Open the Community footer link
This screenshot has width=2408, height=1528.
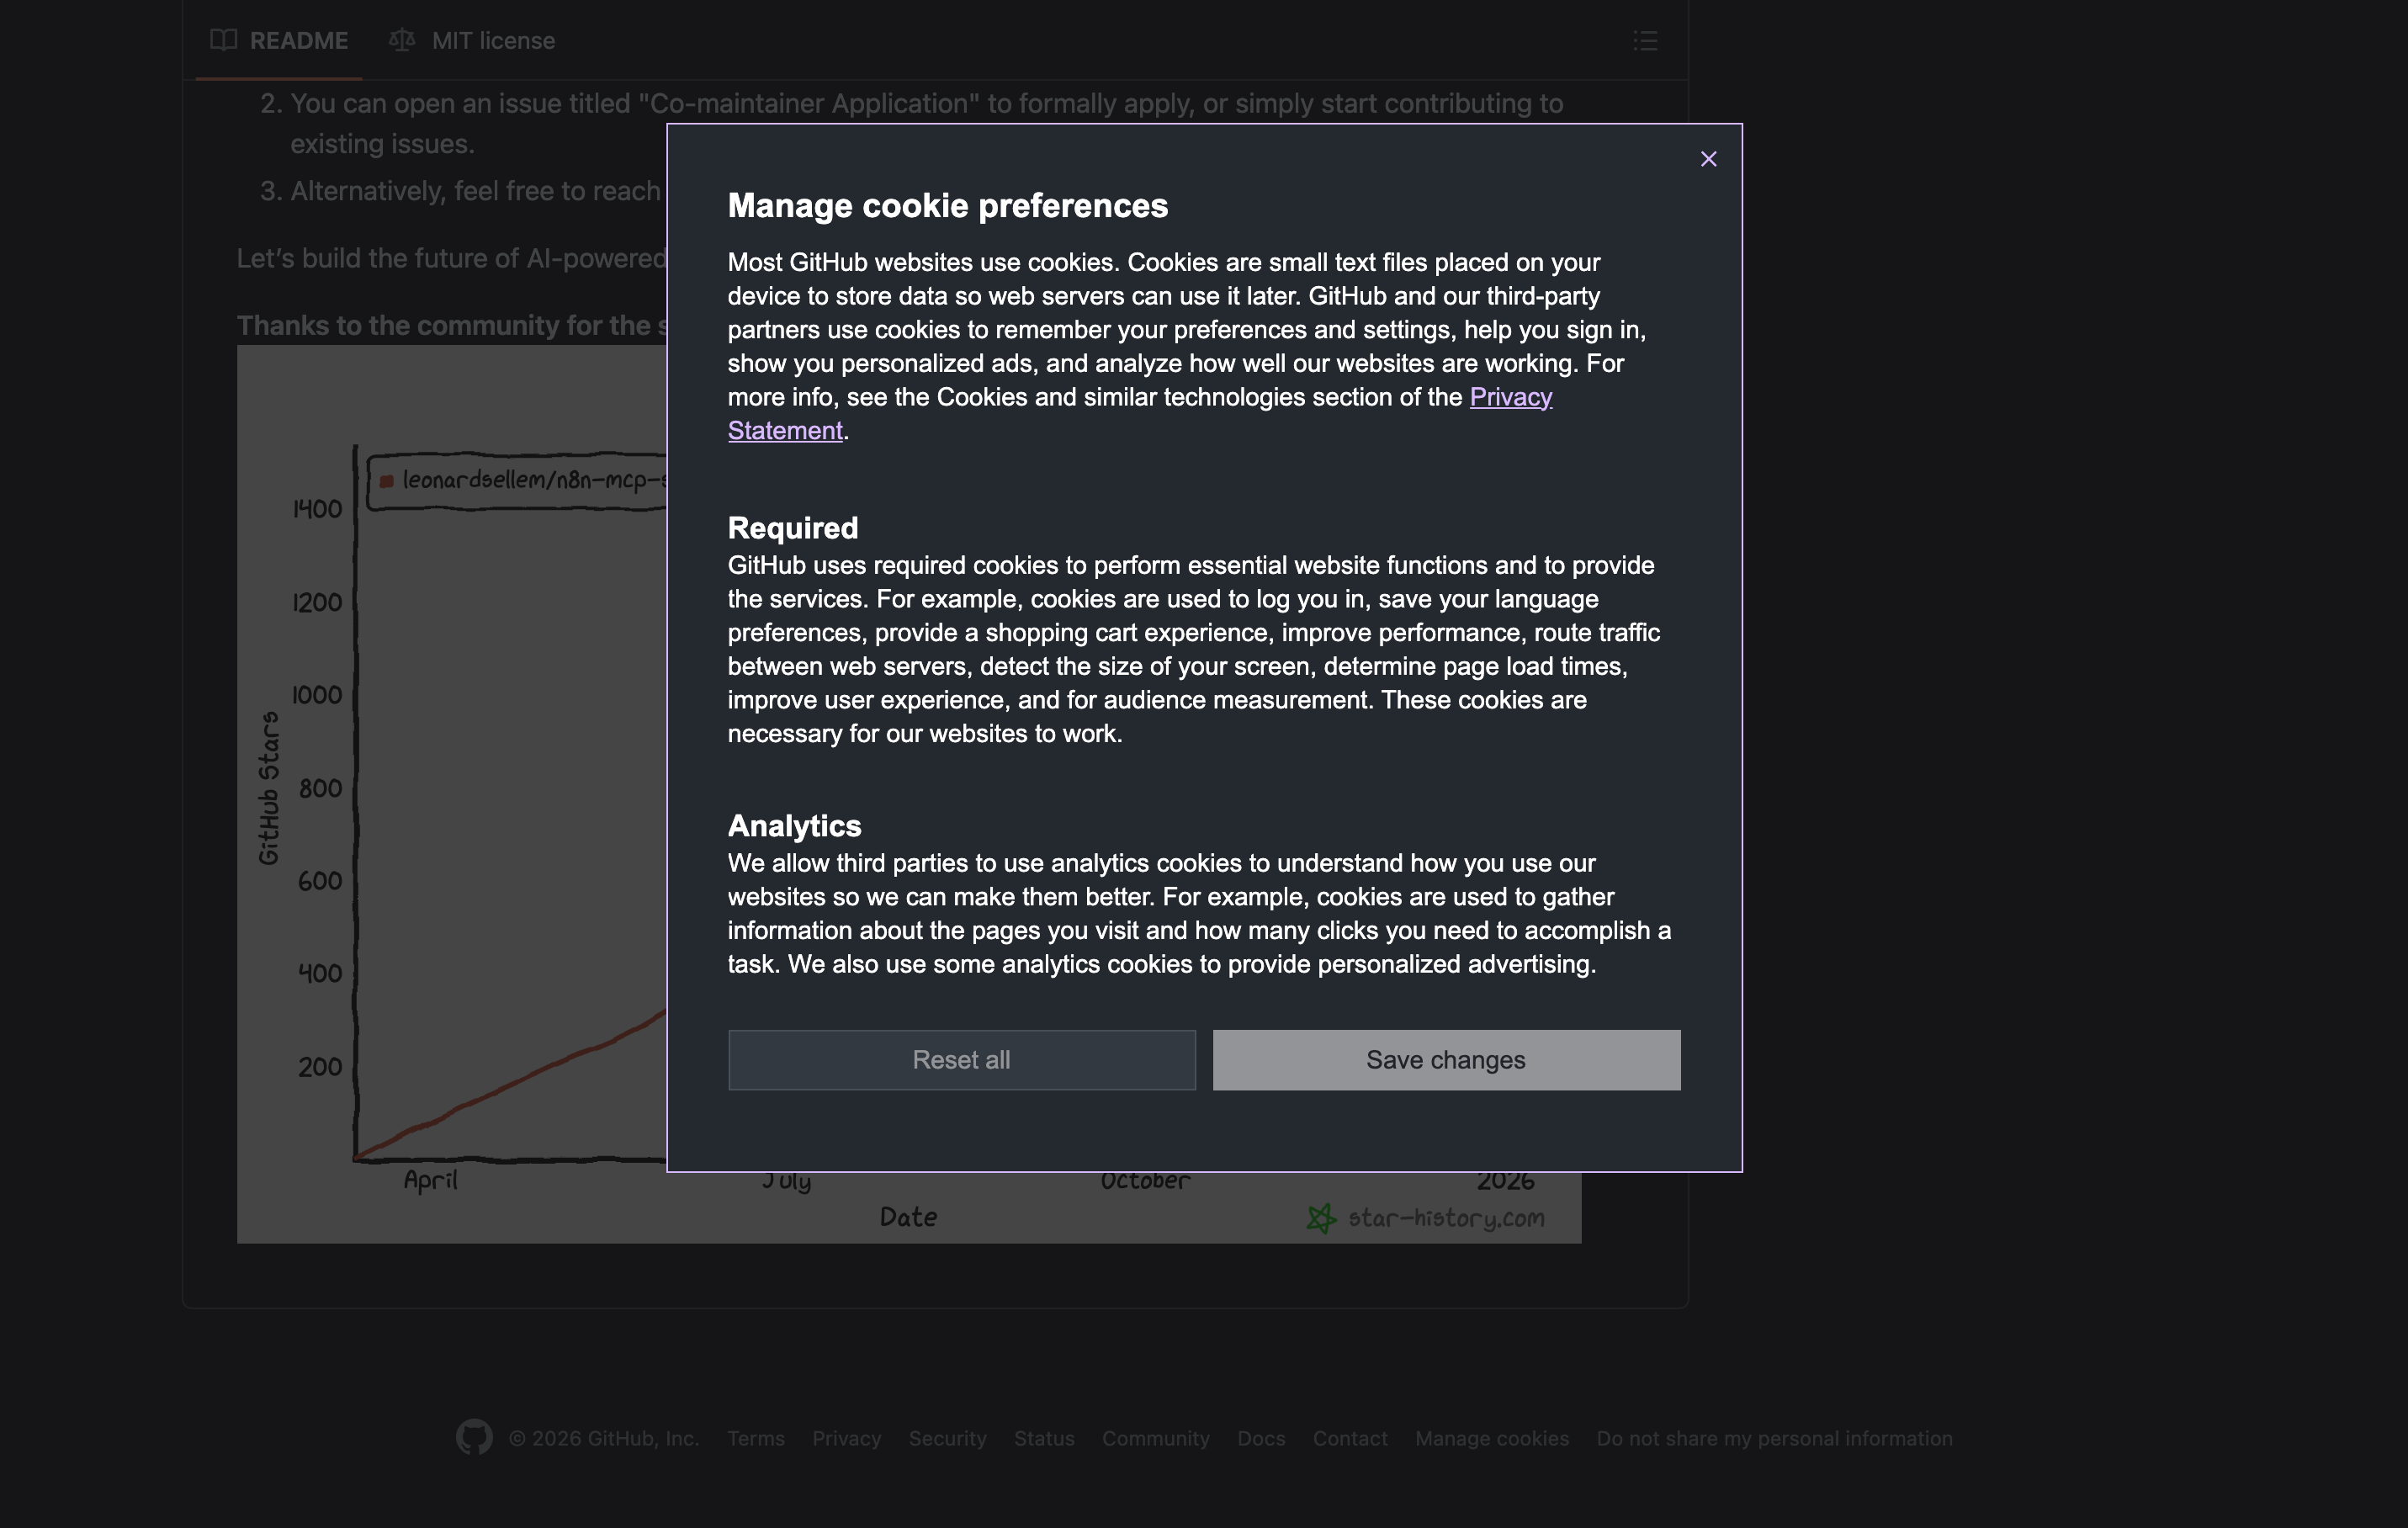pos(1155,1438)
